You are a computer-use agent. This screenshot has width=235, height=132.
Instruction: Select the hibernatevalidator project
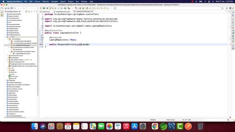pos(14,87)
